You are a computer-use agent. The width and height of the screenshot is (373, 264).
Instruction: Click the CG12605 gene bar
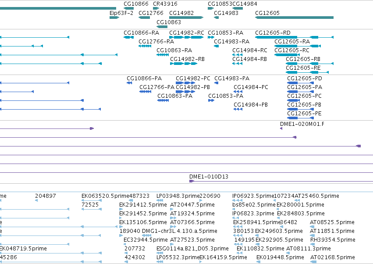(294, 18)
